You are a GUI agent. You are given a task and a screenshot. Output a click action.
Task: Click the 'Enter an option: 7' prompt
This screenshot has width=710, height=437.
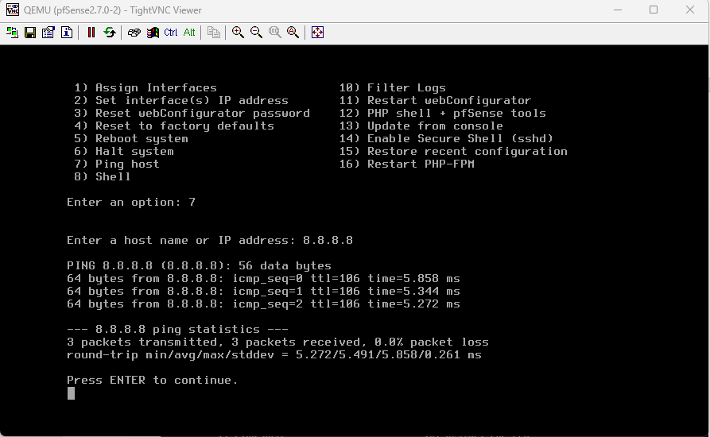tap(131, 203)
